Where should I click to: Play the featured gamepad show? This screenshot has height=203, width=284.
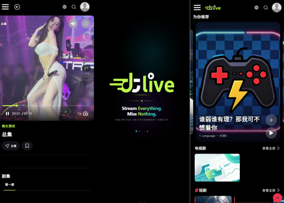coord(271,133)
